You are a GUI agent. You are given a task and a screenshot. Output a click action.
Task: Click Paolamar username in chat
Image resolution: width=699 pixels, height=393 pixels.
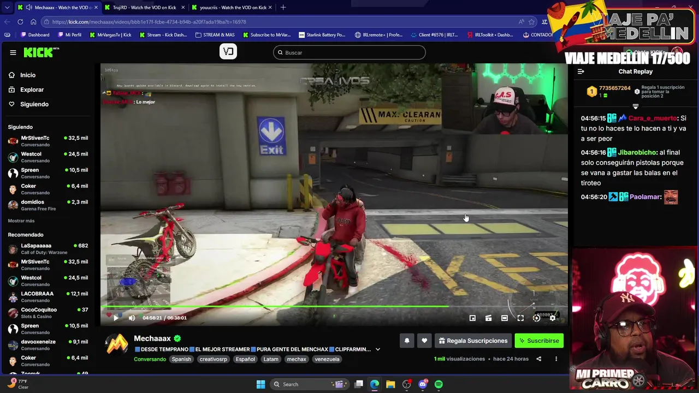click(645, 196)
